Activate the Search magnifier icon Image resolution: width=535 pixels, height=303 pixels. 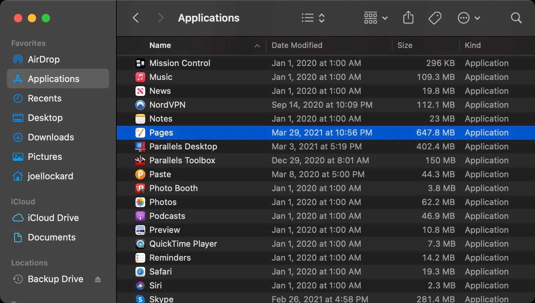pos(516,18)
